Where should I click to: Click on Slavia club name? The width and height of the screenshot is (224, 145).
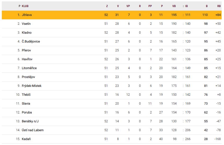(26, 104)
